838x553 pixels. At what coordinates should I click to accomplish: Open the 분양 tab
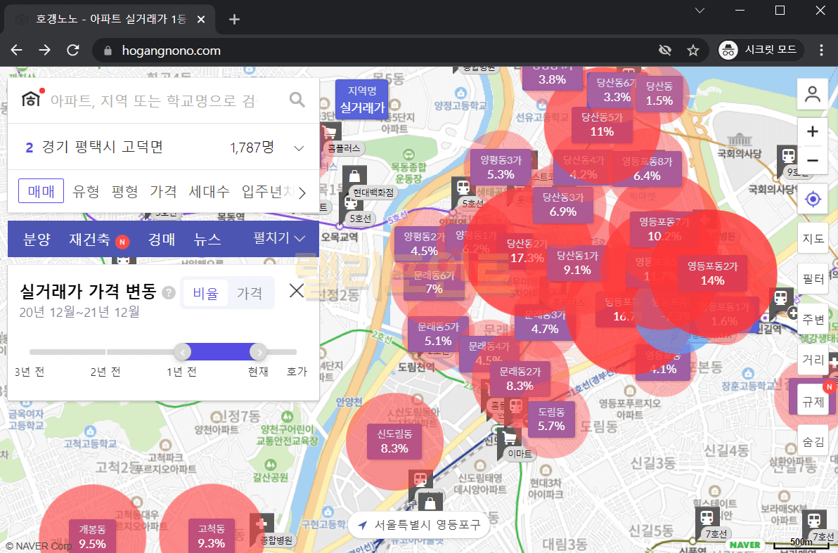[x=37, y=240]
